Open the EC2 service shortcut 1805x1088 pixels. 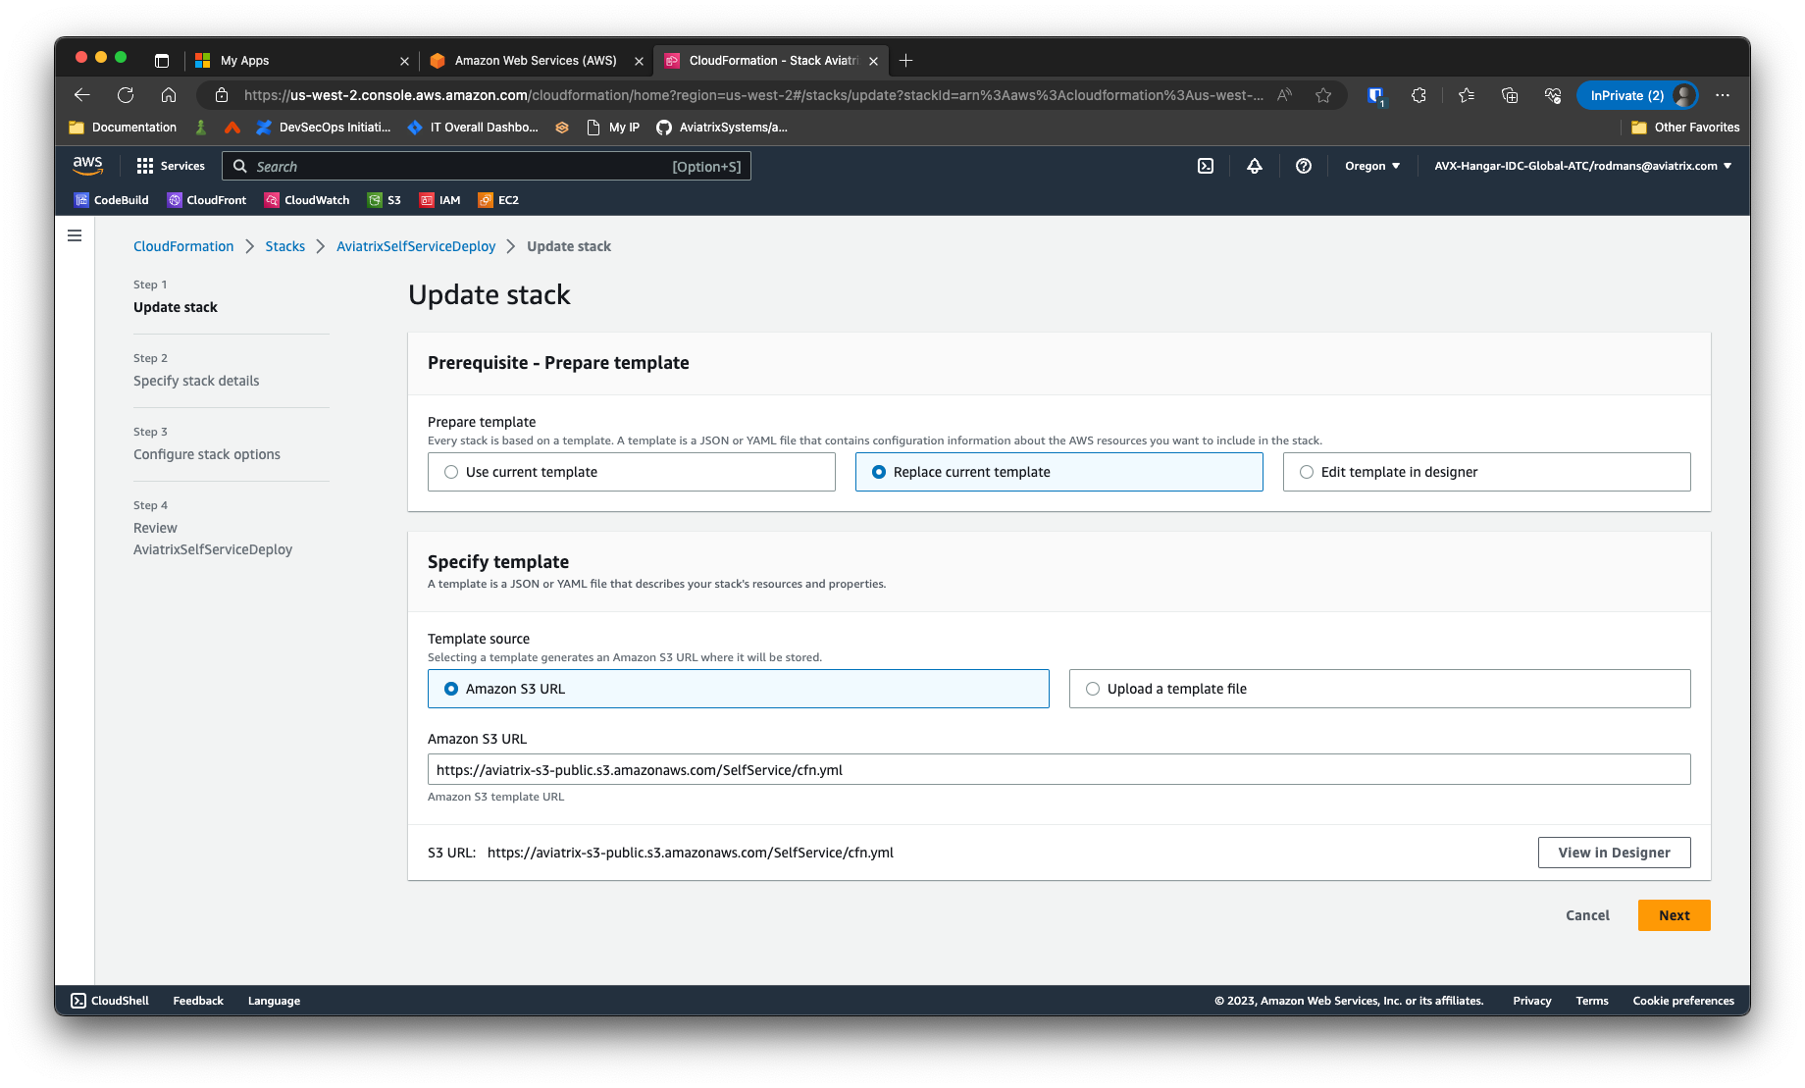point(498,200)
